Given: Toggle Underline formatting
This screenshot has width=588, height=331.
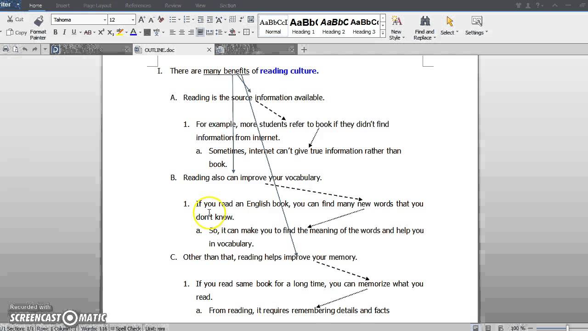Looking at the screenshot, I should click(x=73, y=32).
